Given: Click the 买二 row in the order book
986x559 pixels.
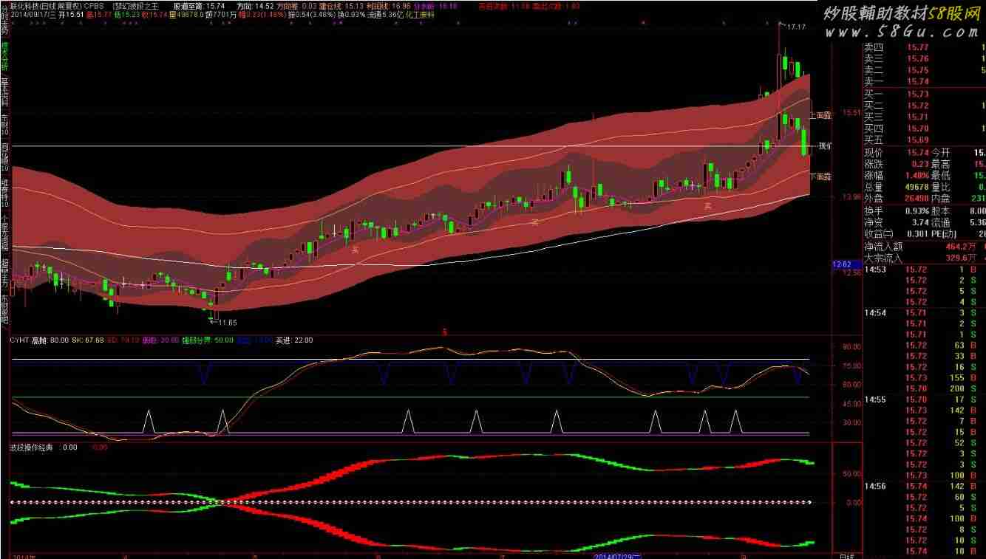Looking at the screenshot, I should [x=925, y=106].
